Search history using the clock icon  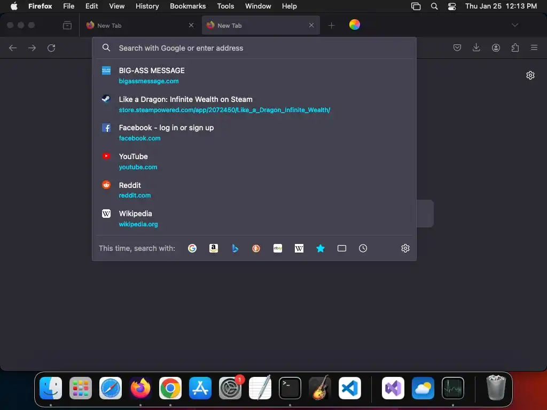tap(363, 248)
